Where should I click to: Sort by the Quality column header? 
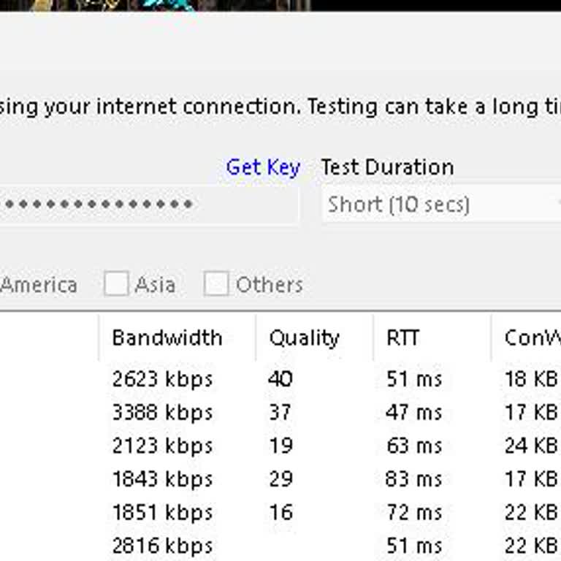(304, 337)
